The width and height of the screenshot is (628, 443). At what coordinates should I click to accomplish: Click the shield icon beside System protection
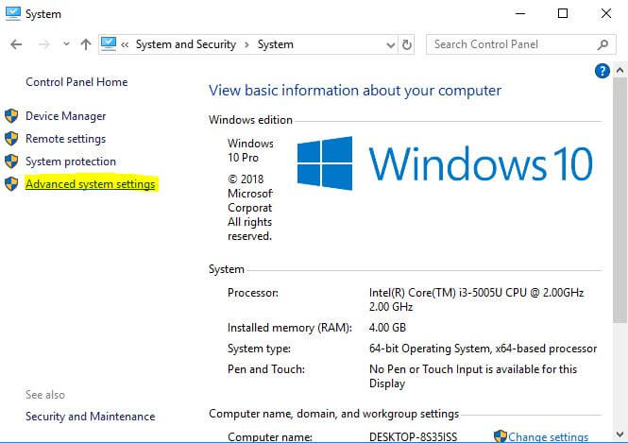click(11, 161)
